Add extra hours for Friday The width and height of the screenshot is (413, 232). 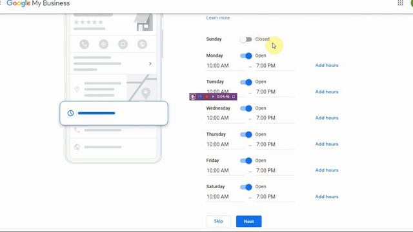[x=327, y=170]
